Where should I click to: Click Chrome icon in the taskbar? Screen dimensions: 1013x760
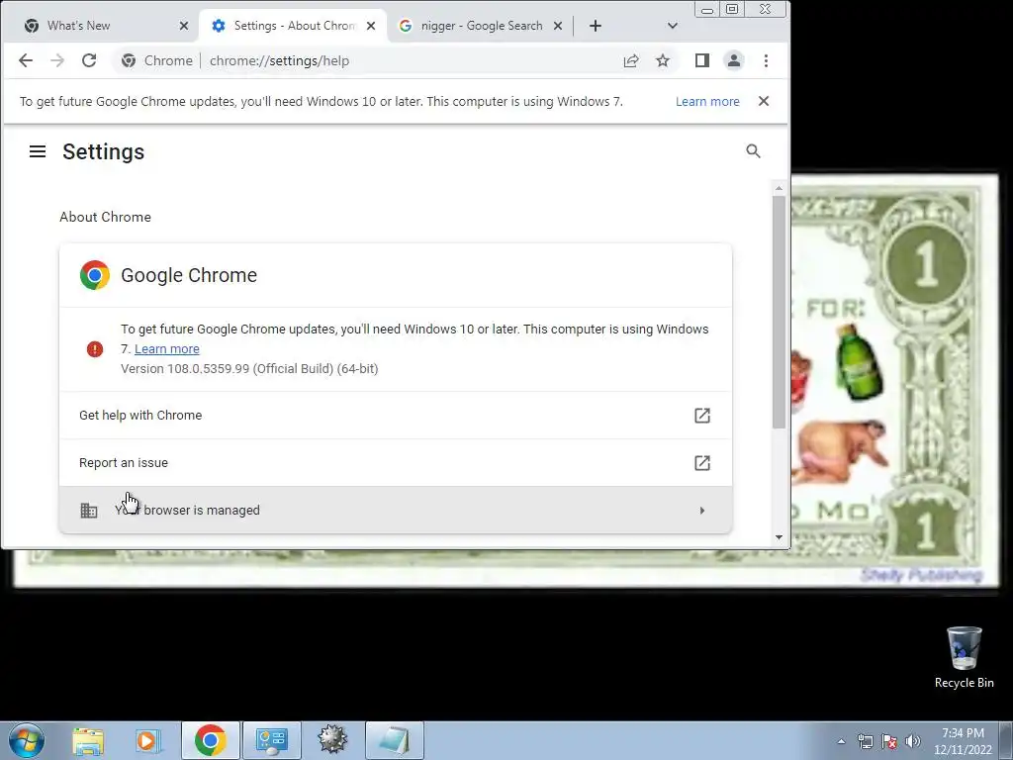210,740
